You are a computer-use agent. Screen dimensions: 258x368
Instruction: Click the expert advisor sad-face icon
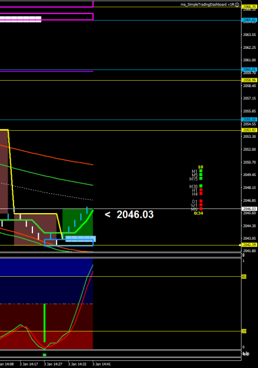237,5
